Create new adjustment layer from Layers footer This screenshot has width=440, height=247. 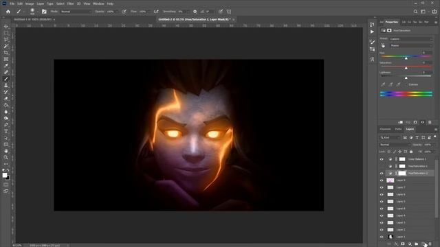(x=410, y=244)
